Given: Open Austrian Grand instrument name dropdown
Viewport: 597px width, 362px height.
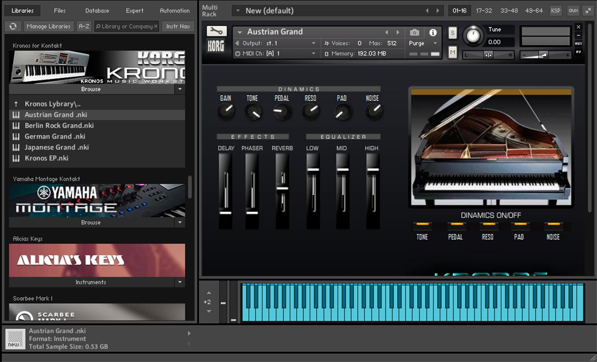Looking at the screenshot, I should [x=239, y=32].
